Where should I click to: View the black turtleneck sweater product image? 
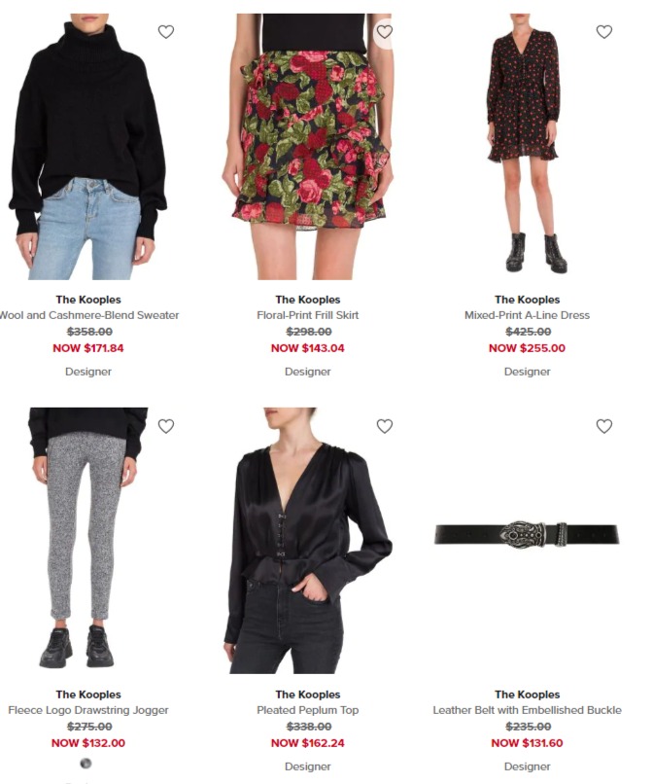click(x=88, y=147)
